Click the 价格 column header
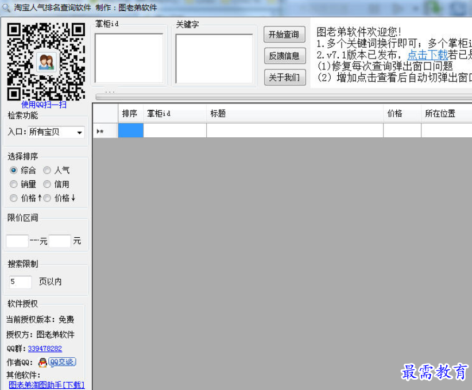 [402, 114]
